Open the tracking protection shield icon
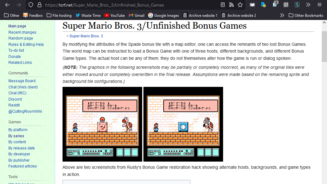Screen dimensions: 327x184 click(30, 5)
